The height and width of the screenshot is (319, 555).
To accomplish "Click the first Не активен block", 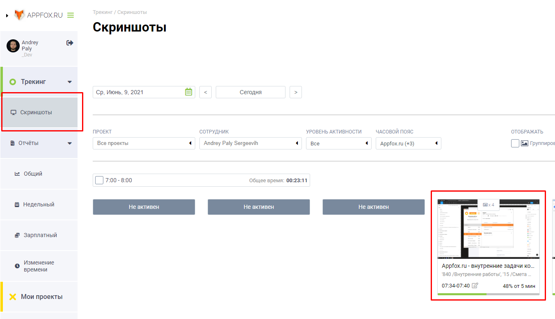I will 144,207.
